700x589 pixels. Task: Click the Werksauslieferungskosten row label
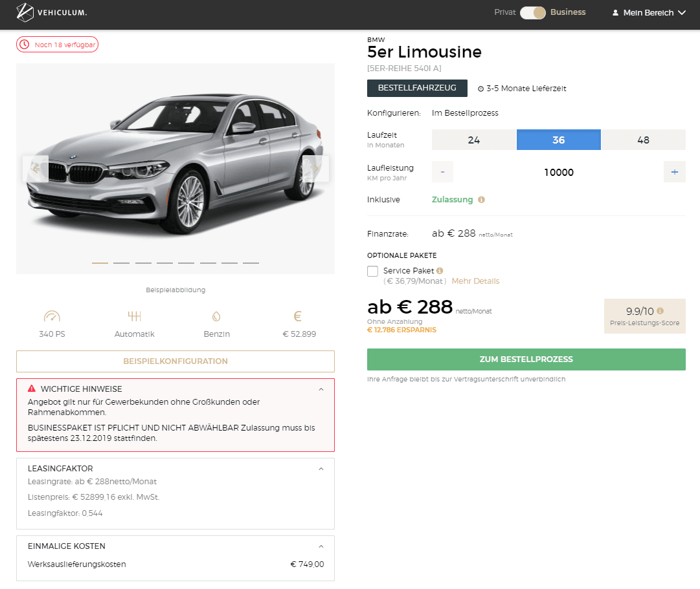pyautogui.click(x=77, y=564)
